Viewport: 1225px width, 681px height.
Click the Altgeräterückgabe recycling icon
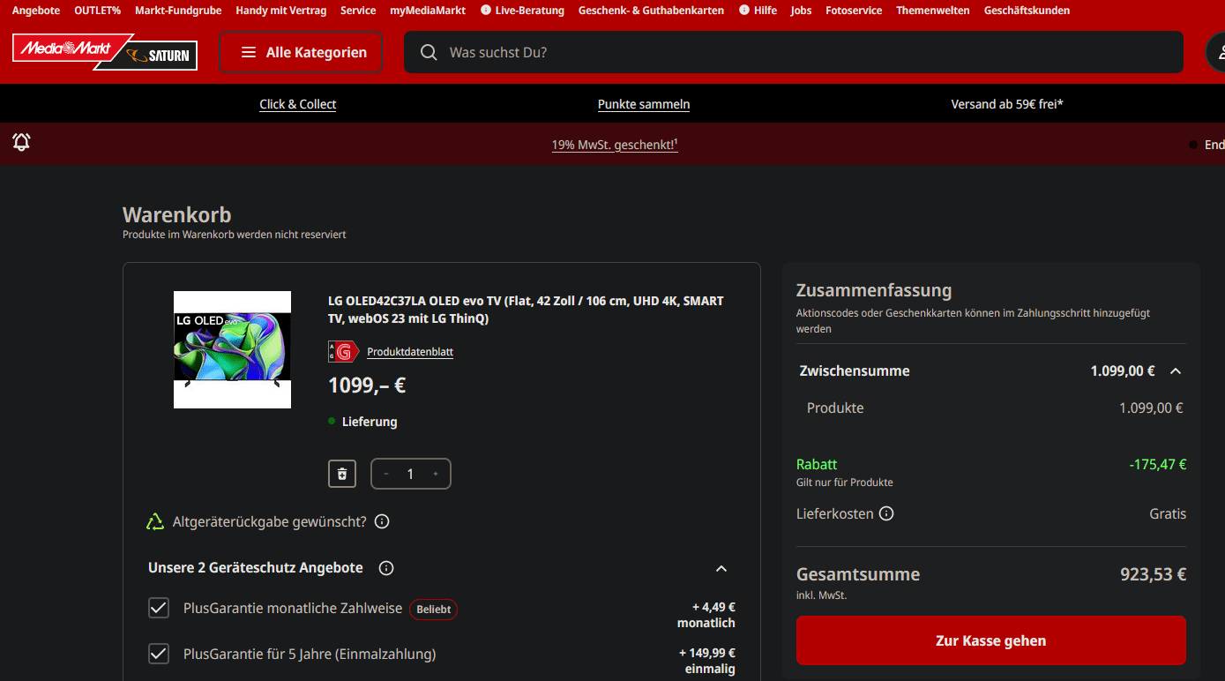pos(155,521)
